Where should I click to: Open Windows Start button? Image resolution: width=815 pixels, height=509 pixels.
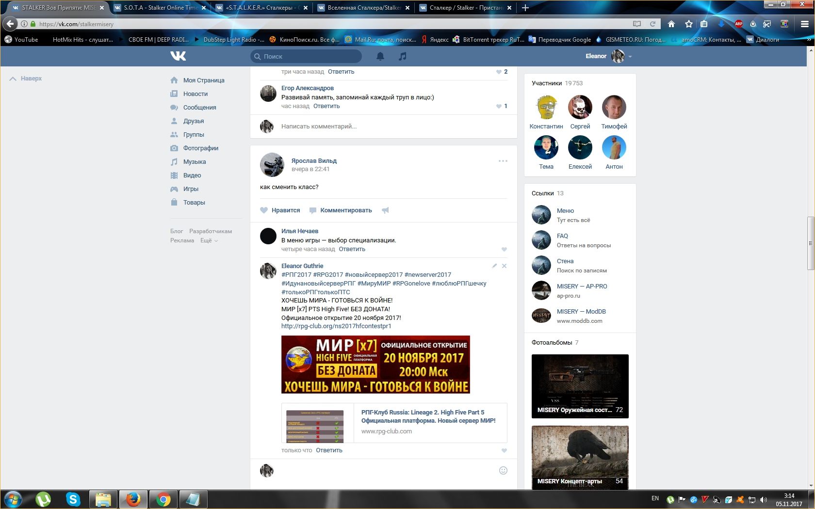13,499
